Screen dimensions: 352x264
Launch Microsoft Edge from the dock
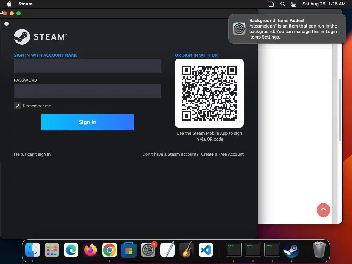click(71, 250)
